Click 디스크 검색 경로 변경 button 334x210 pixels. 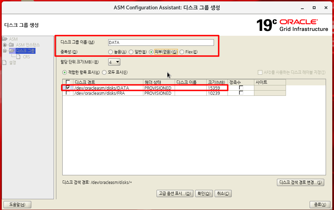301,182
